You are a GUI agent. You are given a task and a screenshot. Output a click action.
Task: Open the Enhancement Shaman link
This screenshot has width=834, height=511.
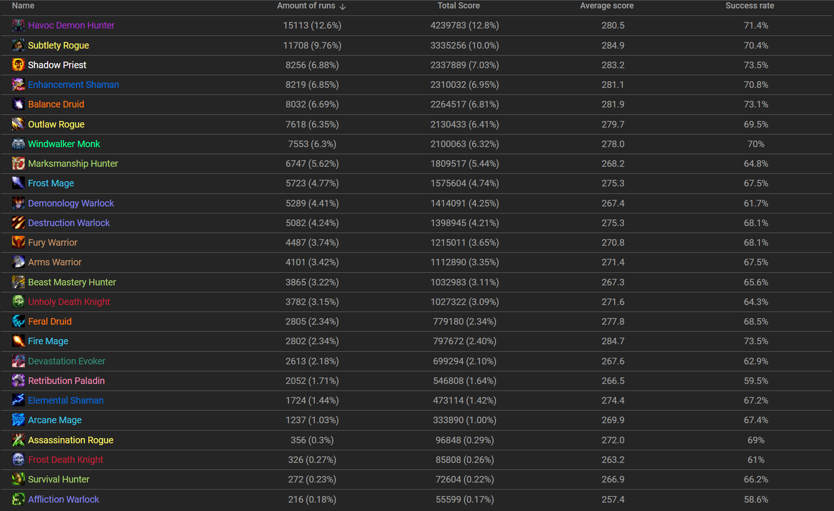73,85
